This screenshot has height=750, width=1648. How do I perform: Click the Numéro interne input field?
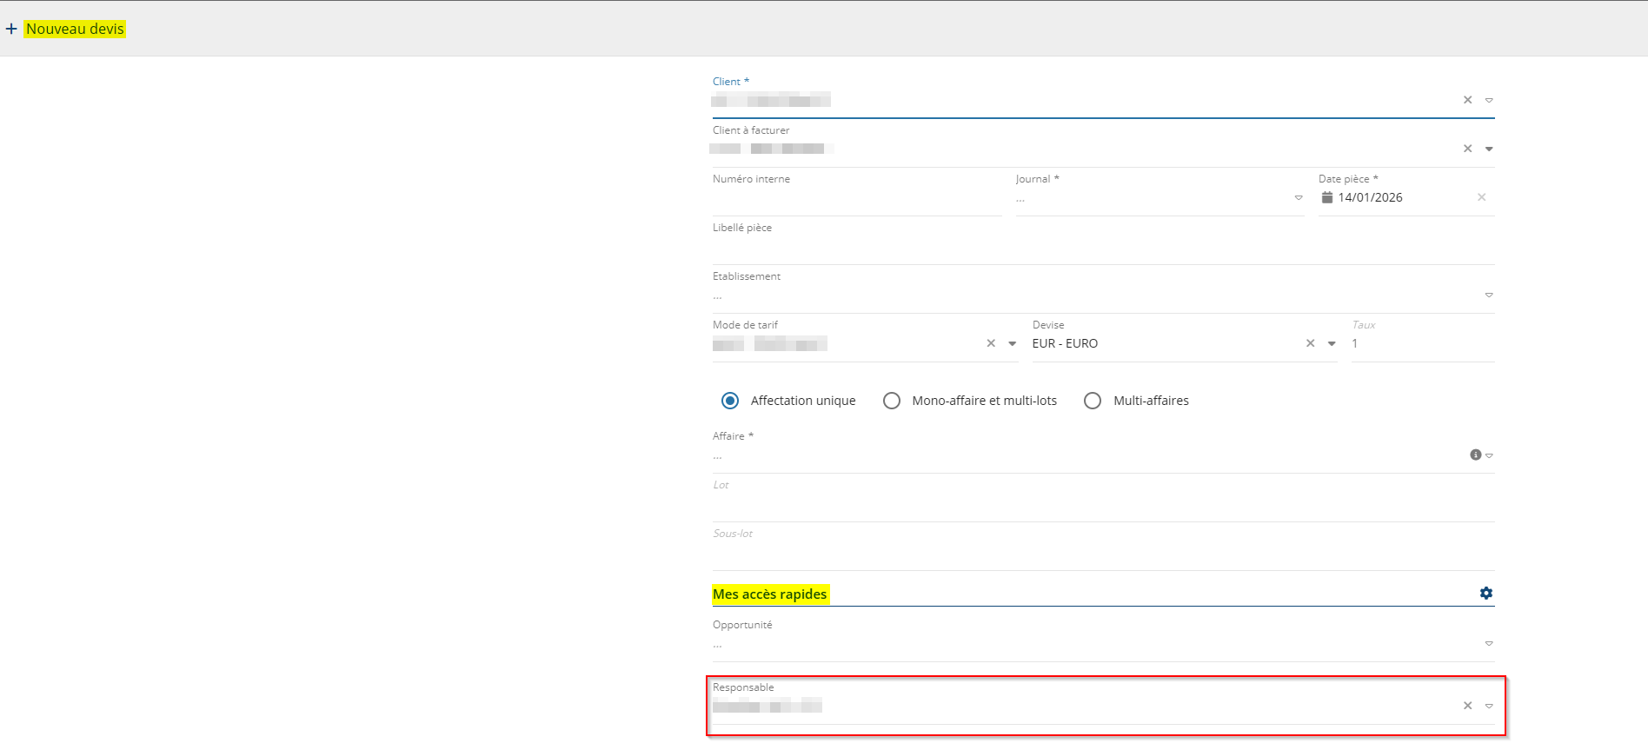856,199
